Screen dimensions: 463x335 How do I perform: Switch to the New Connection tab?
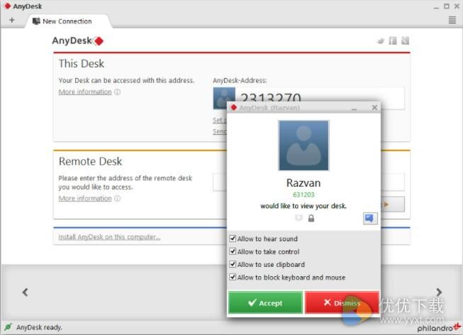click(68, 21)
